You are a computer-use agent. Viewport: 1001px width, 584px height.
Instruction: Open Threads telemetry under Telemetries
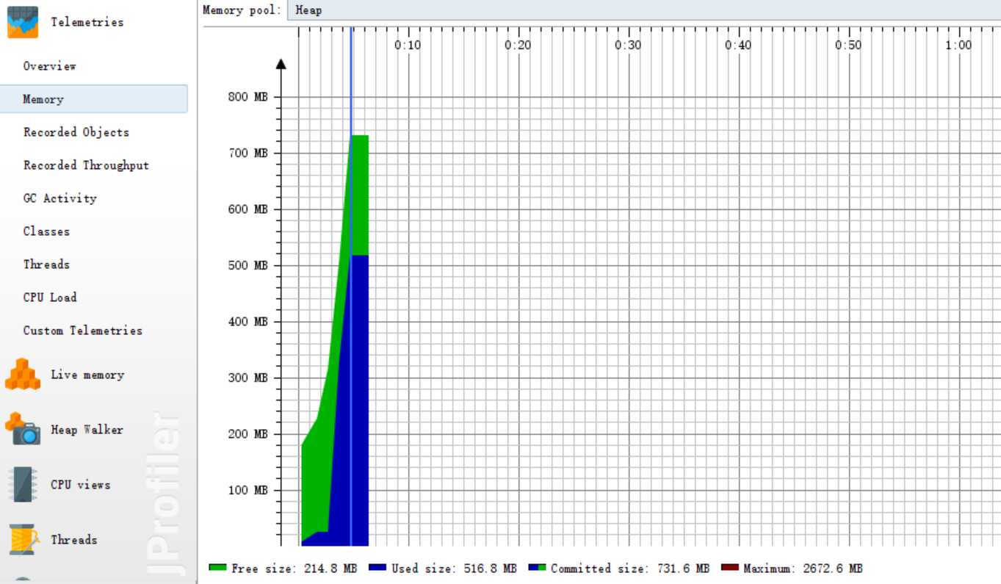[x=46, y=264]
